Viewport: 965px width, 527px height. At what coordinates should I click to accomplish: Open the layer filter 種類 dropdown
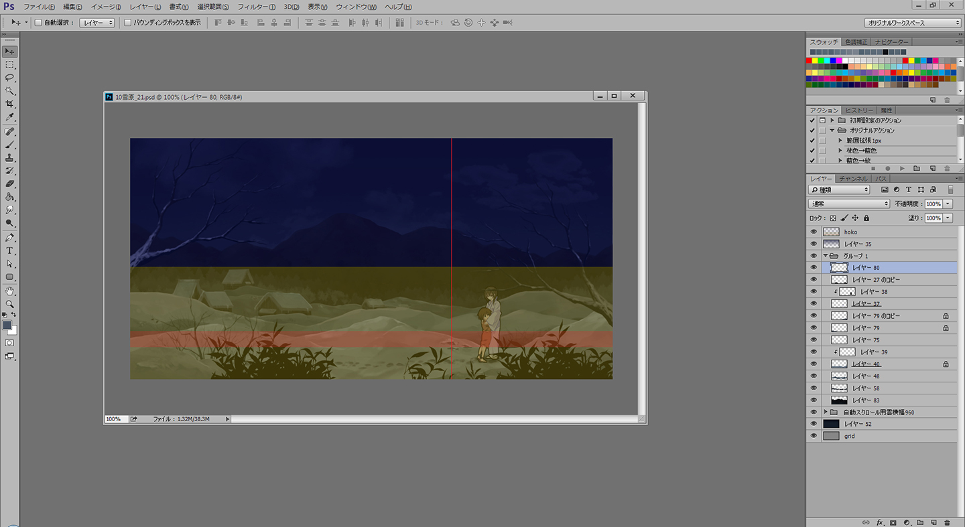(x=839, y=190)
